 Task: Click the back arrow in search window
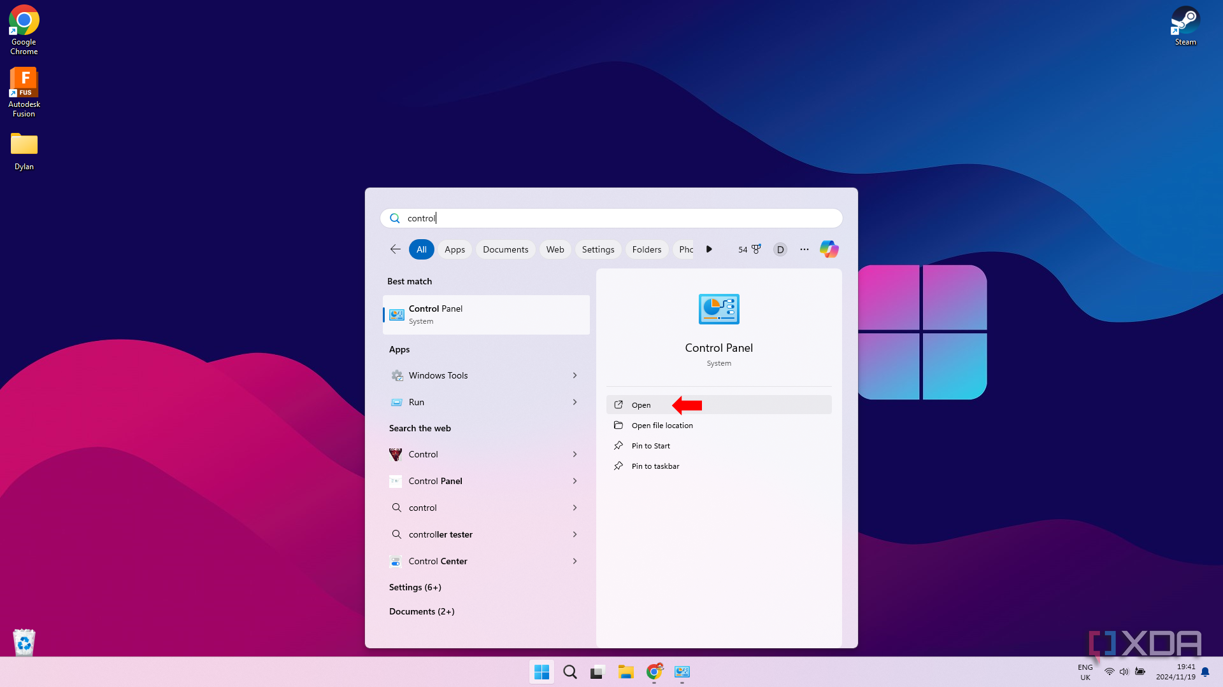pos(395,249)
